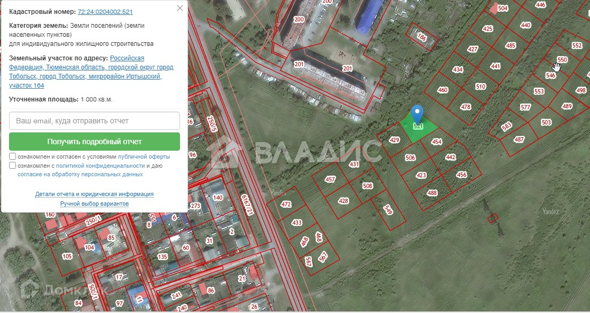This screenshot has height=313, width=590.
Task: Select parcel 506 on the map
Action: click(x=410, y=158)
